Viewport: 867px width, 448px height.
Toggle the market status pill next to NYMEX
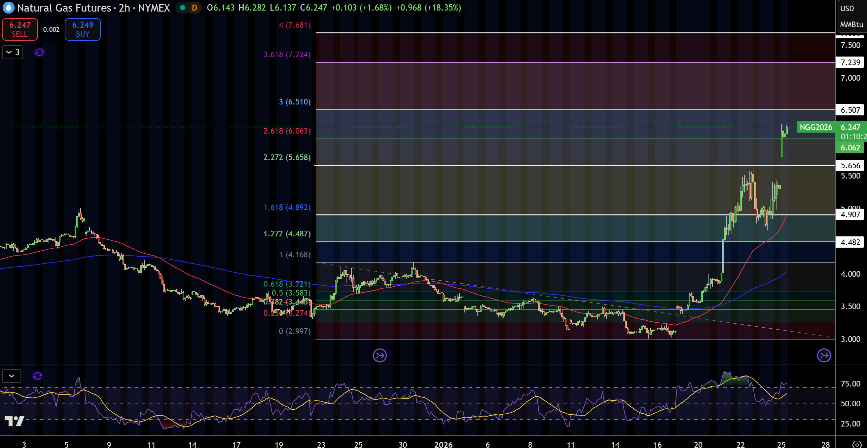(188, 7)
